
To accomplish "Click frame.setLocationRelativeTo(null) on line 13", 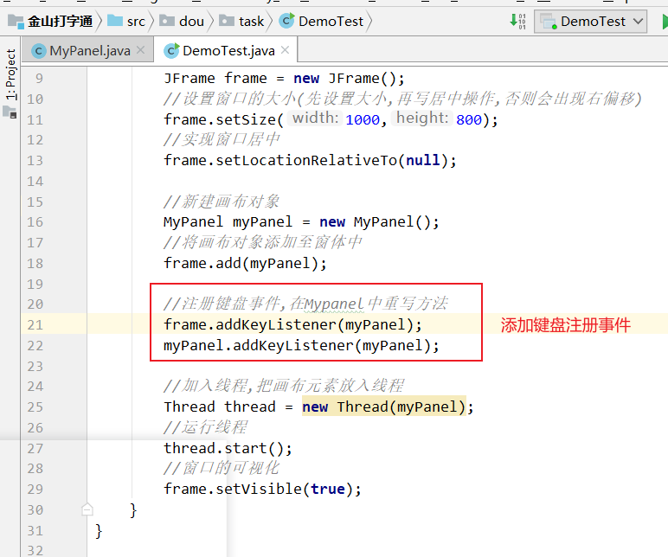I will 310,161.
